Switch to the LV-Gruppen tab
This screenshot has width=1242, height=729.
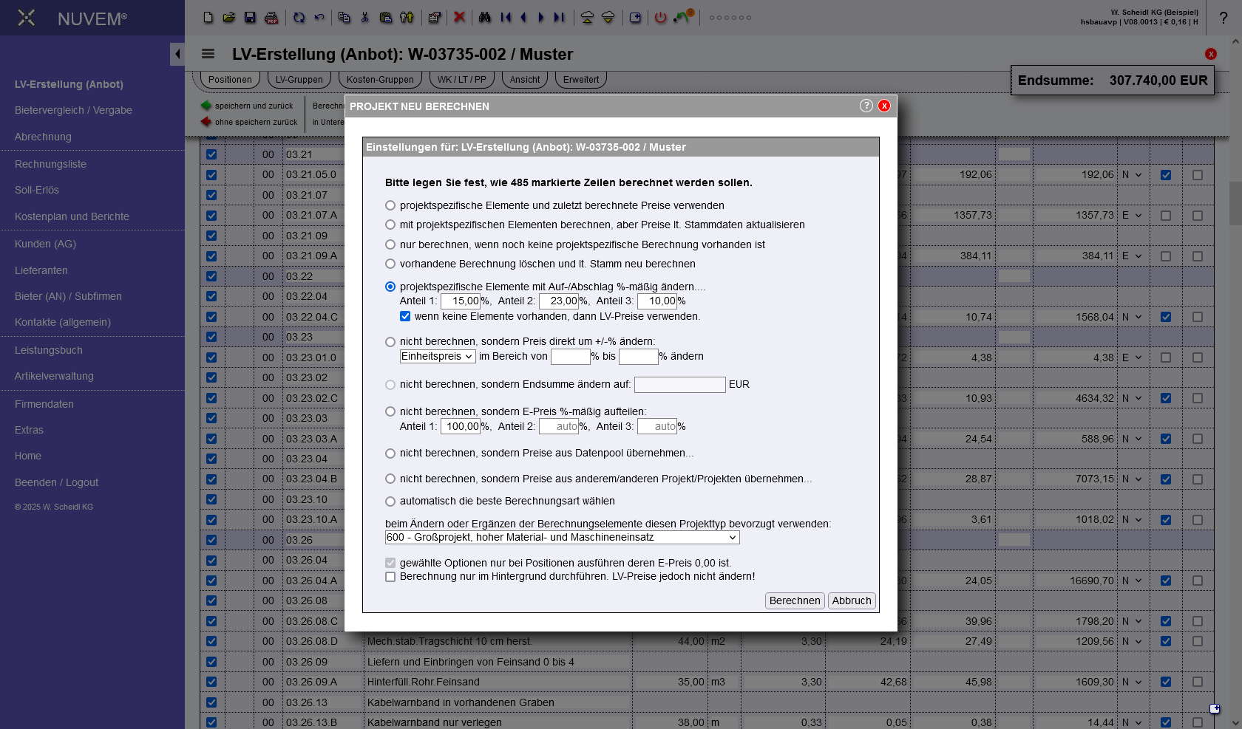(299, 80)
